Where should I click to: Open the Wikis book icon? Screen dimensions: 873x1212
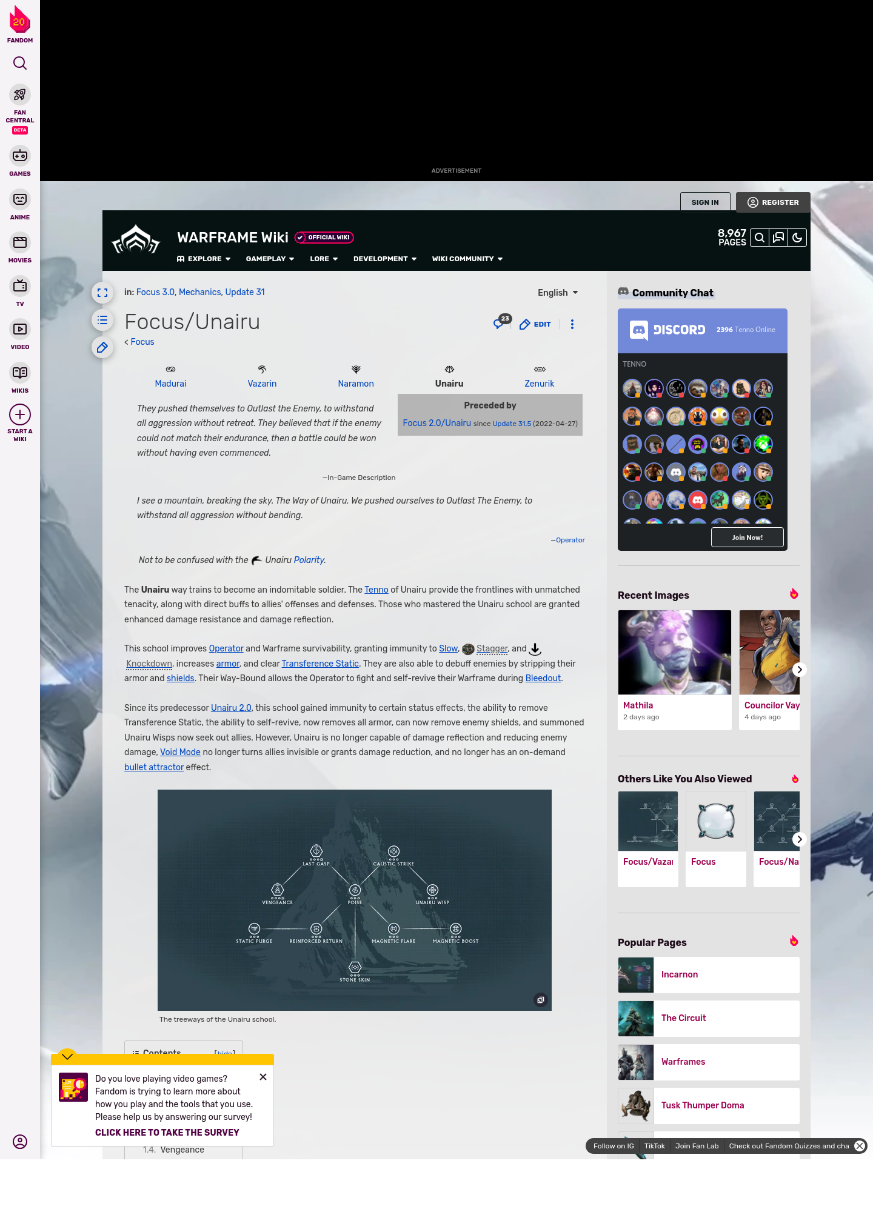[20, 373]
